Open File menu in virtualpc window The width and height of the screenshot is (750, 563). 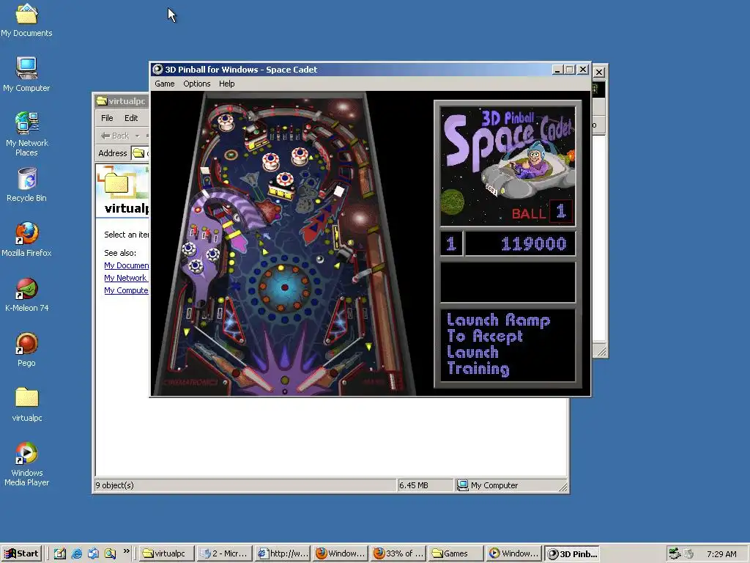[x=107, y=118]
